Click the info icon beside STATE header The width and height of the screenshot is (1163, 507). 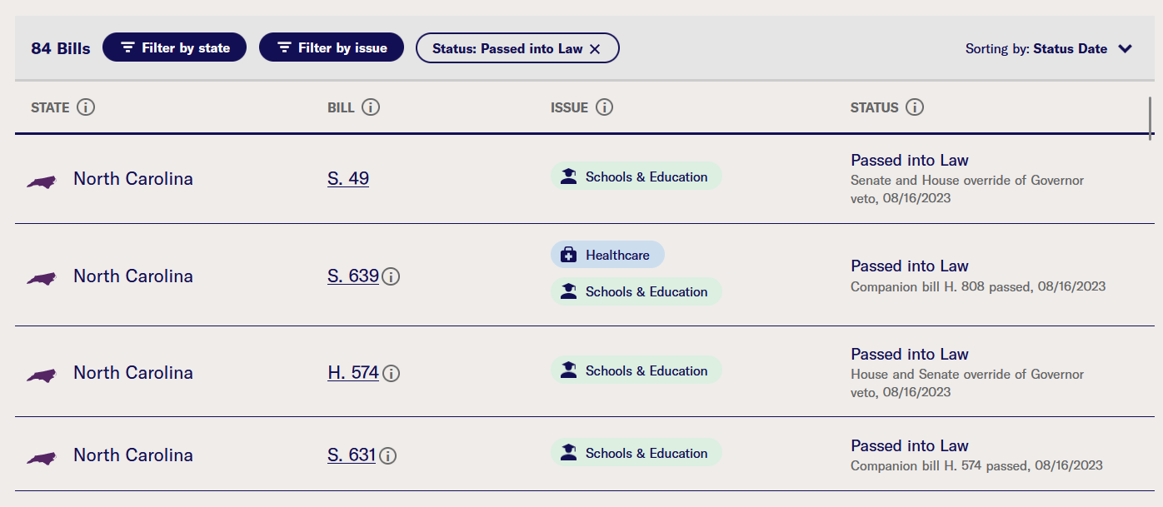coord(86,107)
